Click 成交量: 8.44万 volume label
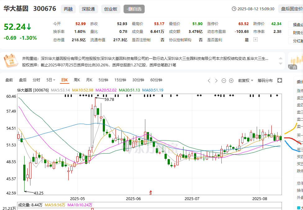This screenshot has height=210, width=303. pyautogui.click(x=30, y=205)
